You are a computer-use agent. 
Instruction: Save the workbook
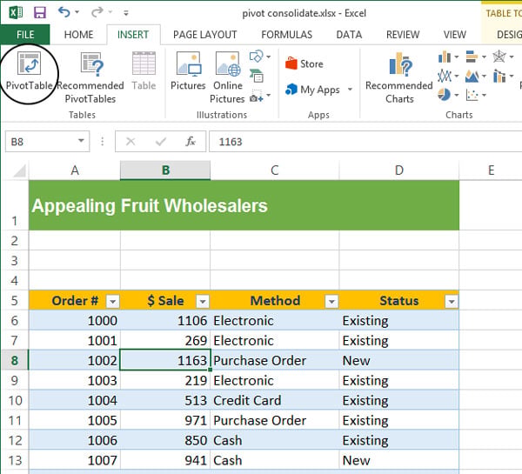coord(40,13)
